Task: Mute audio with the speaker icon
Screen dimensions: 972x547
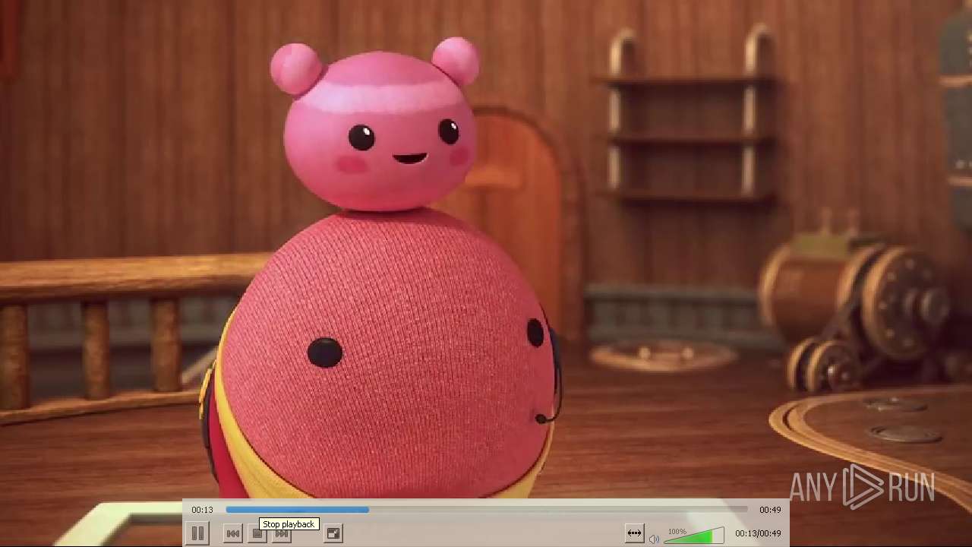Action: [x=654, y=539]
